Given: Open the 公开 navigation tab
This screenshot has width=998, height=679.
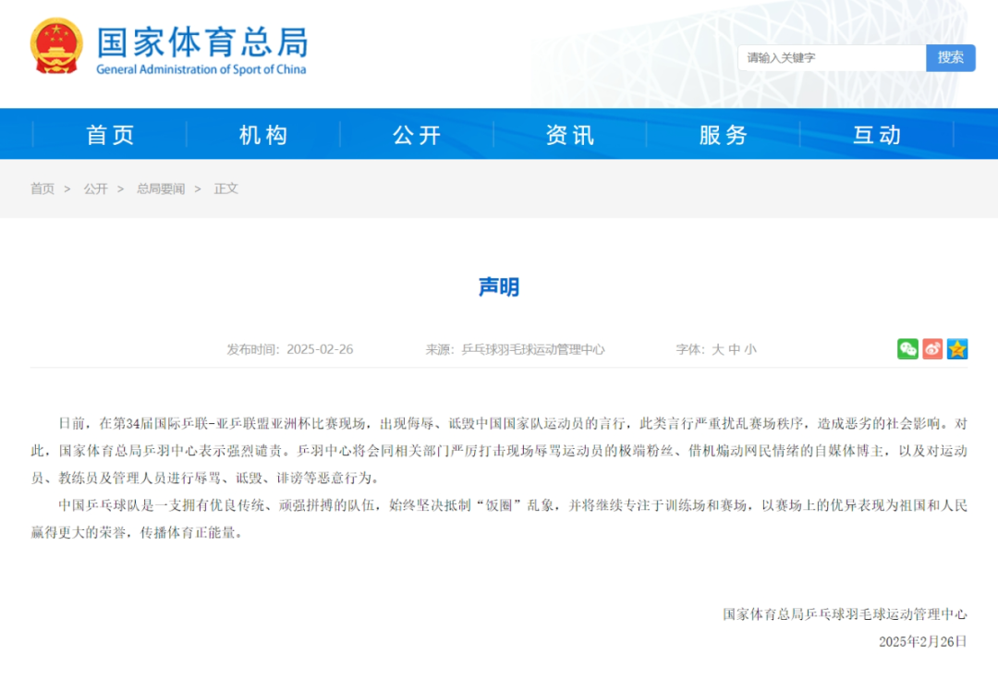Looking at the screenshot, I should pyautogui.click(x=417, y=135).
